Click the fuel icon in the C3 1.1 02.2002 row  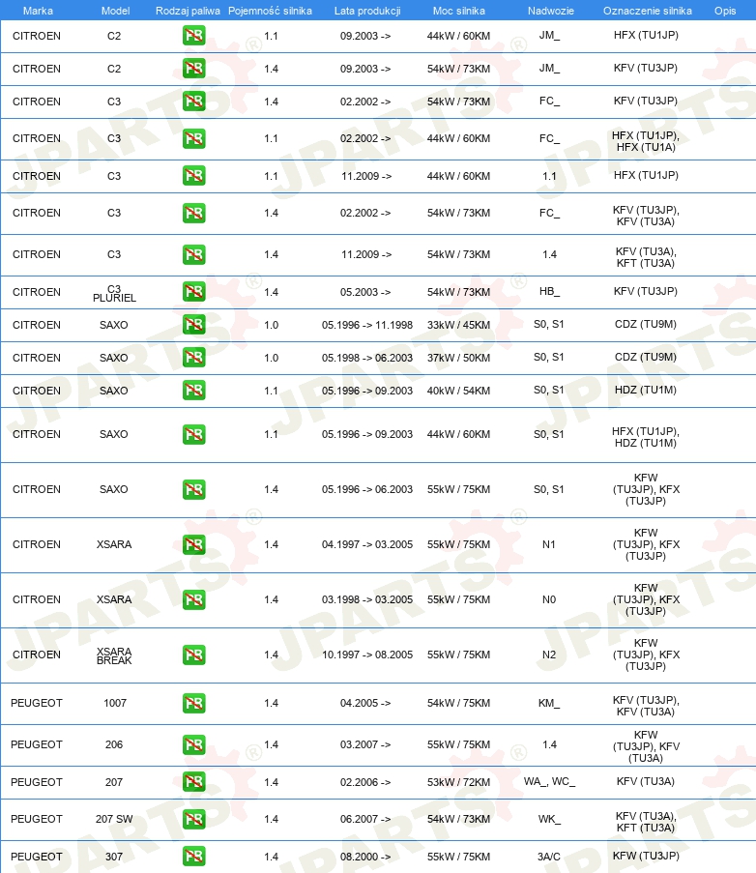[193, 138]
